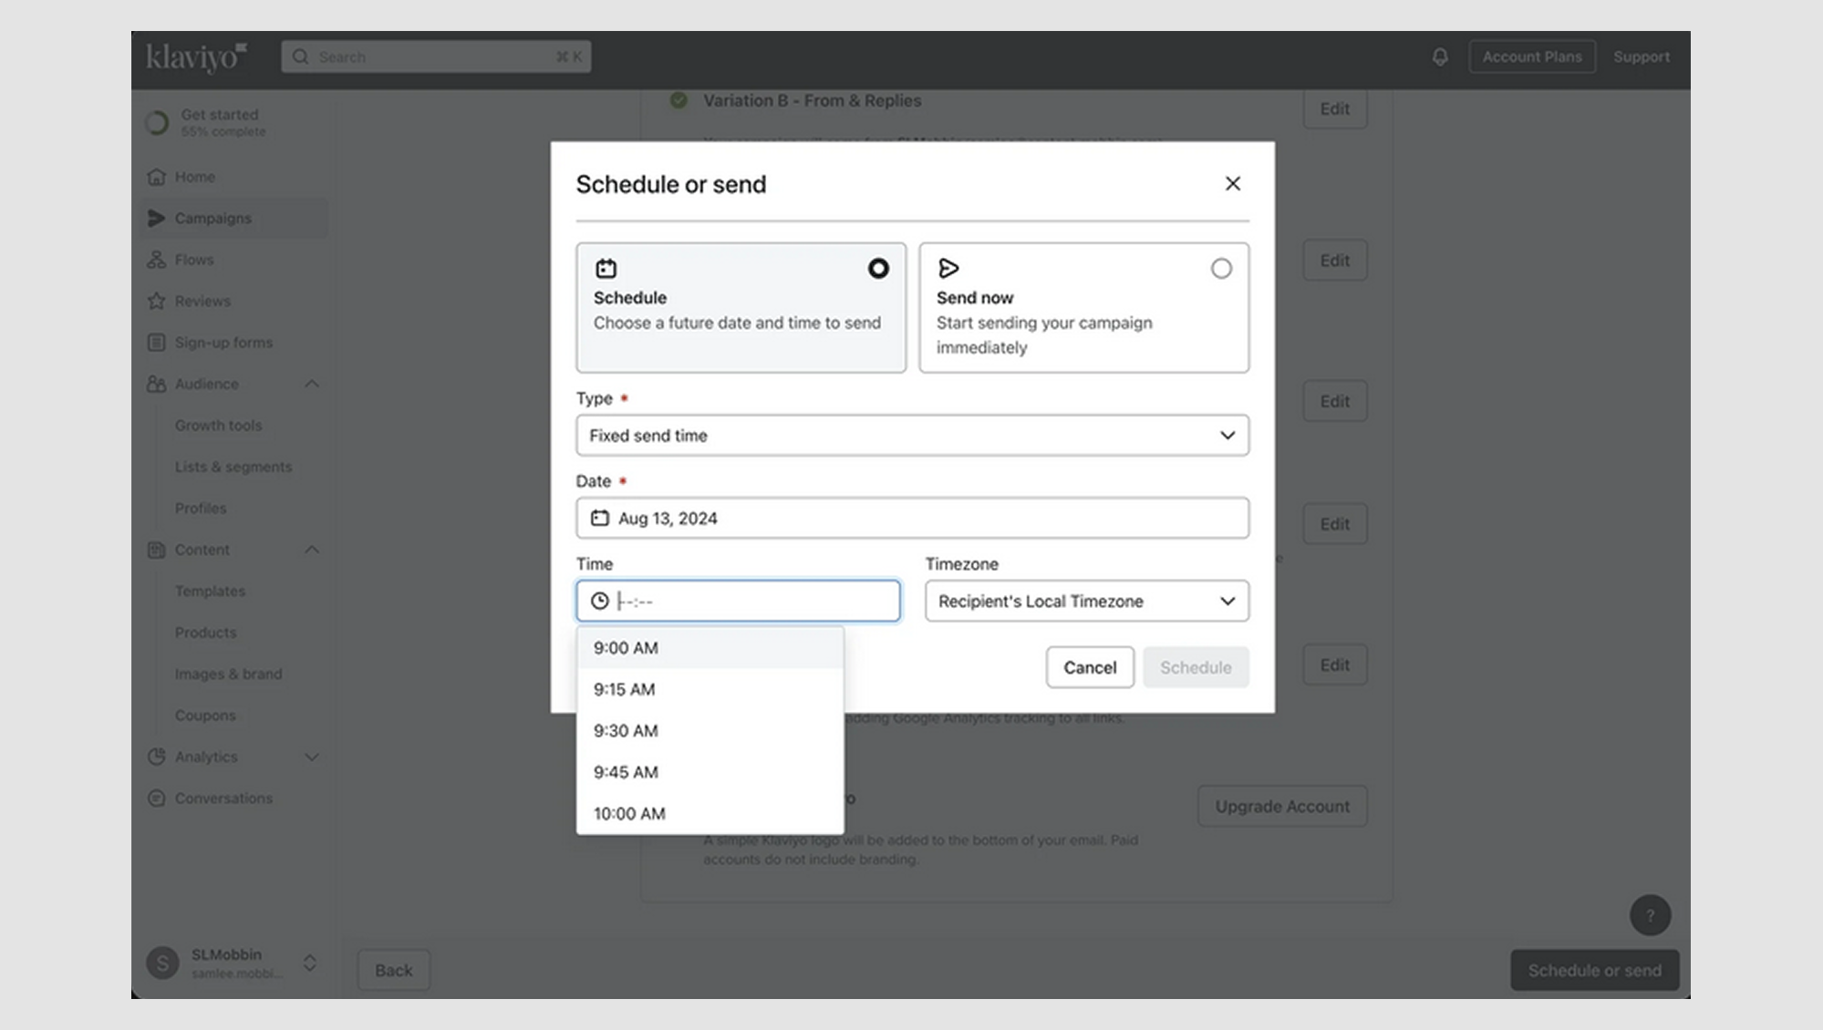Open Growth tools under Audience

218,425
